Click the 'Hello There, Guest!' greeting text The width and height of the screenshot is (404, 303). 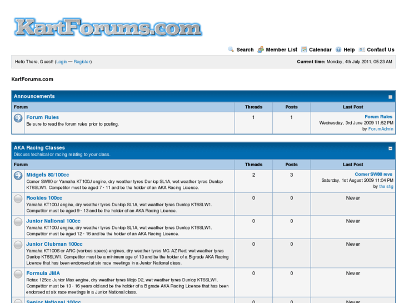click(x=34, y=62)
